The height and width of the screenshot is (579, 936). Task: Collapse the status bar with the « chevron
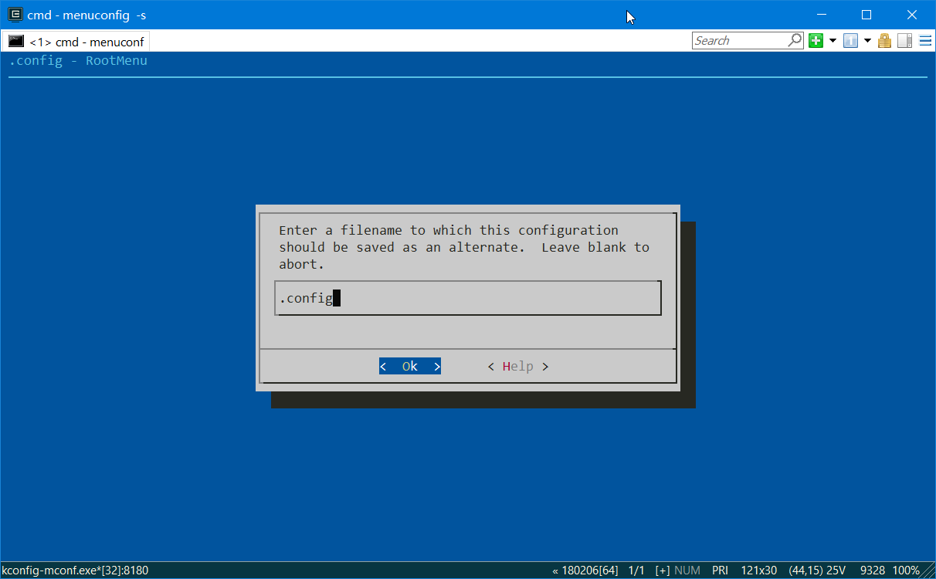(x=555, y=570)
